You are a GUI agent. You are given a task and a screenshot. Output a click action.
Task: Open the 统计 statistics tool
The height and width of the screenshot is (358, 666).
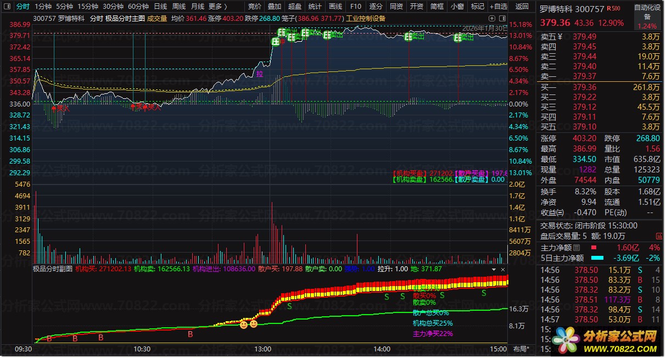(x=315, y=7)
